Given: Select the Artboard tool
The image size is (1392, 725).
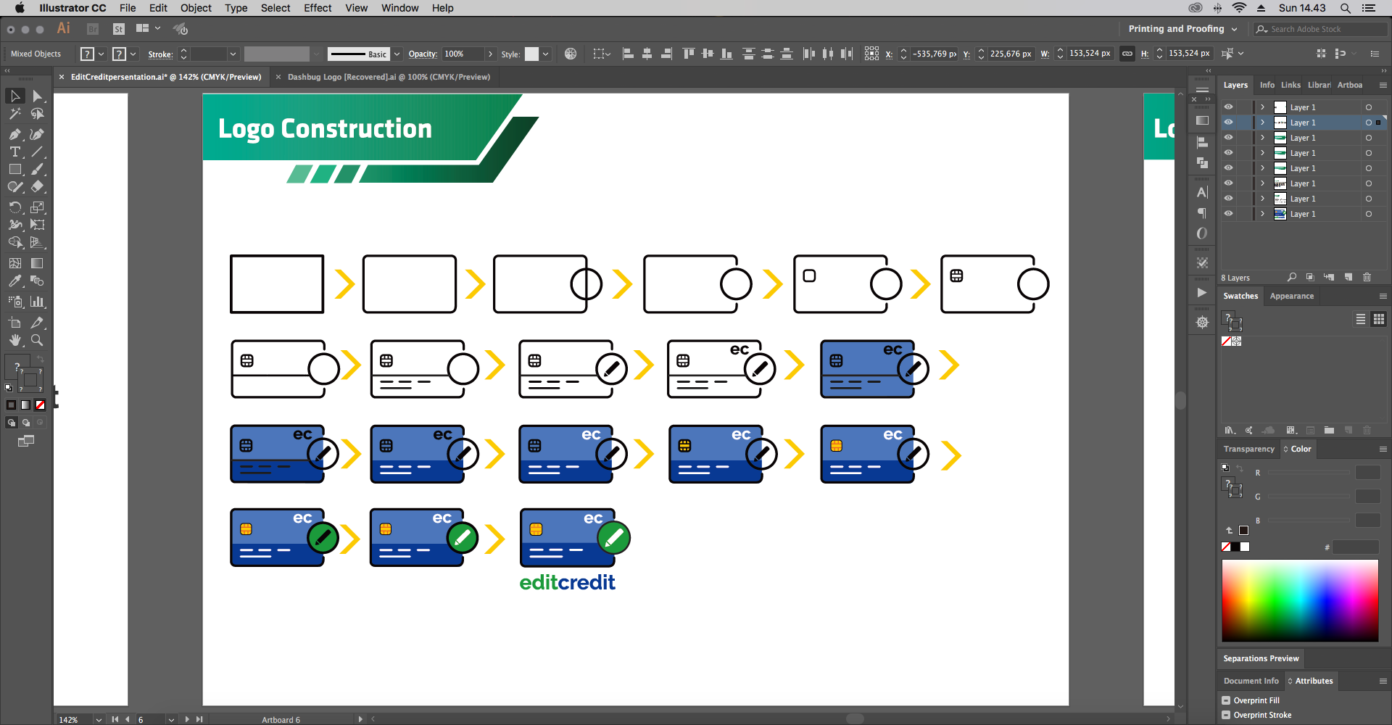Looking at the screenshot, I should (x=14, y=323).
